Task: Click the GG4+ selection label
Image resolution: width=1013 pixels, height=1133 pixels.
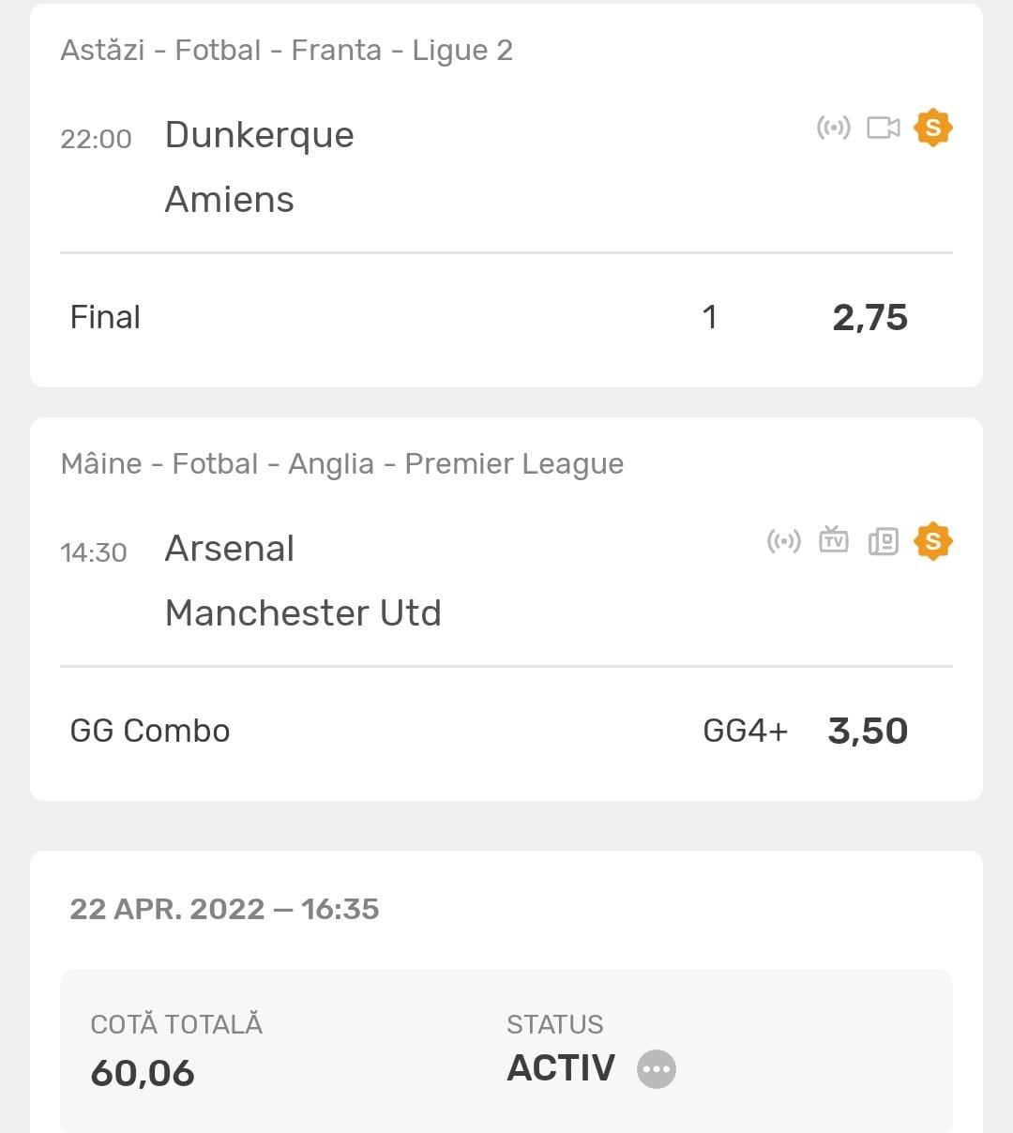Action: [x=745, y=732]
